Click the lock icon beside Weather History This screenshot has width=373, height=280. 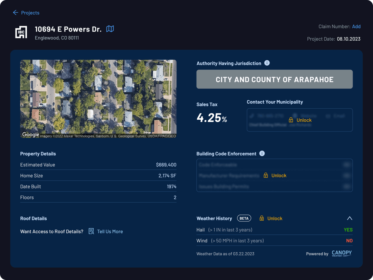coord(262,218)
